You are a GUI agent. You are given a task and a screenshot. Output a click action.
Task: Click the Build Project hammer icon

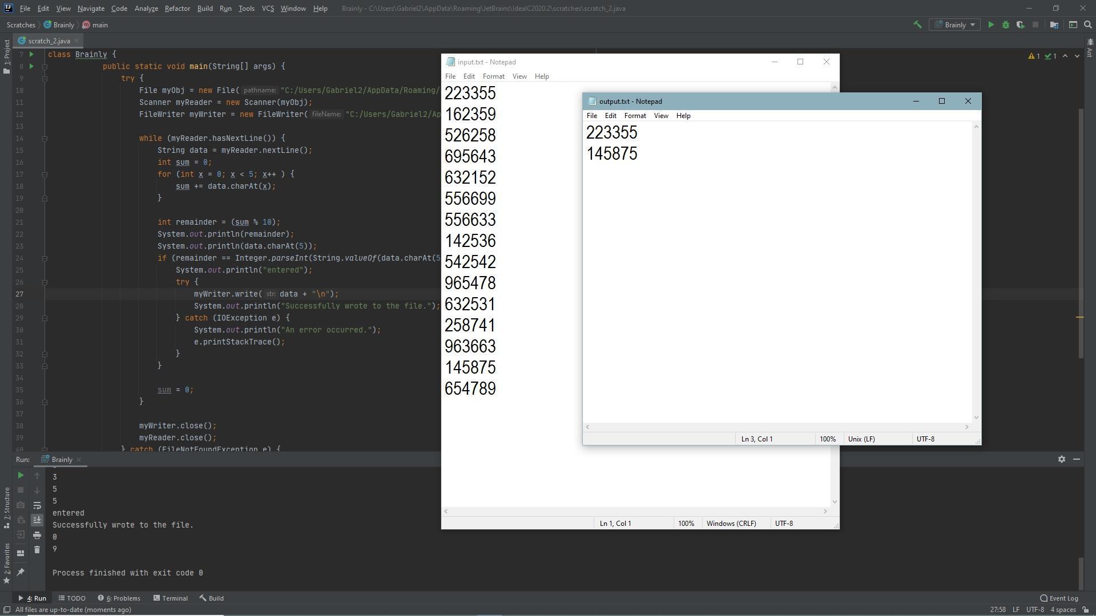[917, 25]
